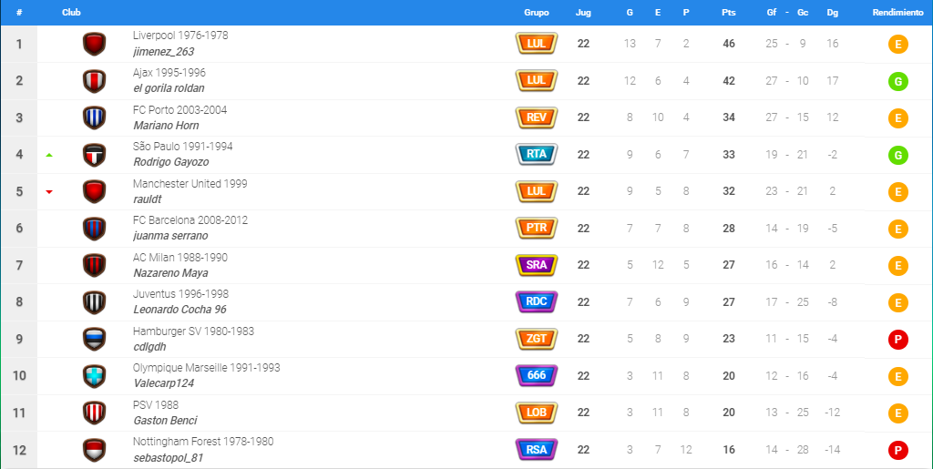The image size is (933, 469).
Task: Click the Ajax 1995-1996 striped shield icon
Action: click(x=94, y=81)
